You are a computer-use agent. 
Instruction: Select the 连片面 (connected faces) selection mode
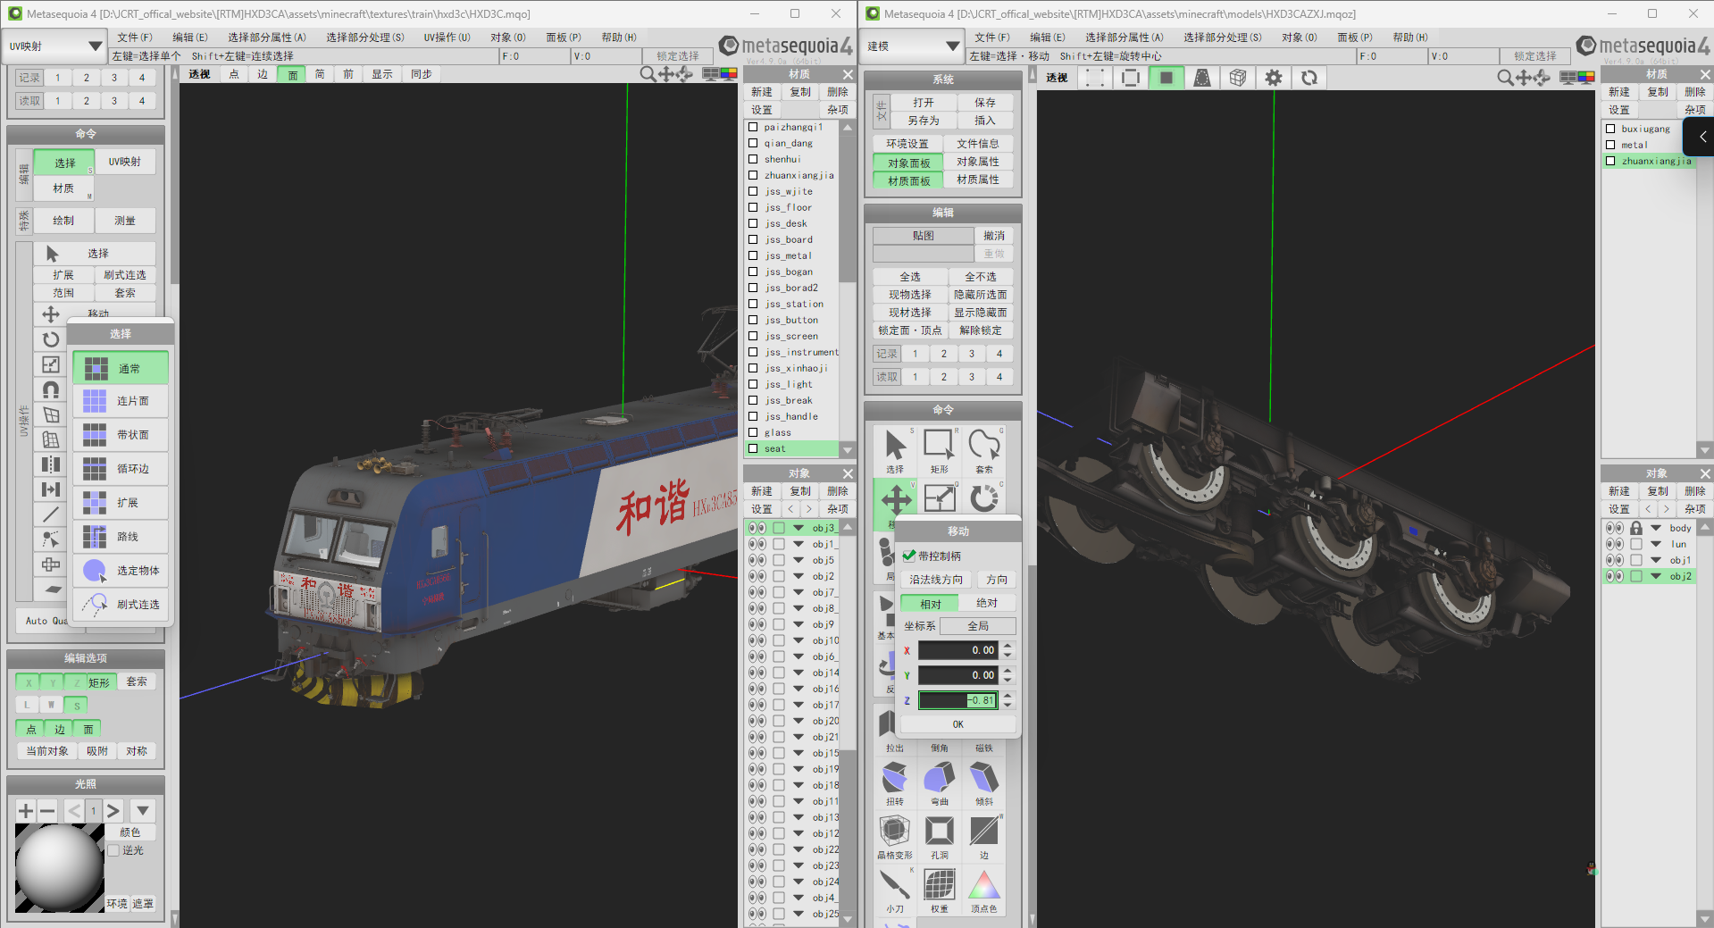121,401
